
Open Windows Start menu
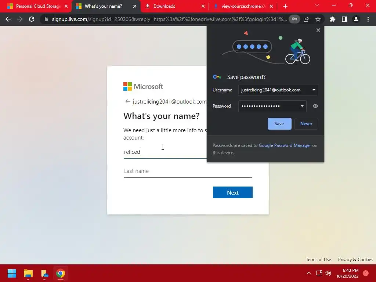[12, 273]
